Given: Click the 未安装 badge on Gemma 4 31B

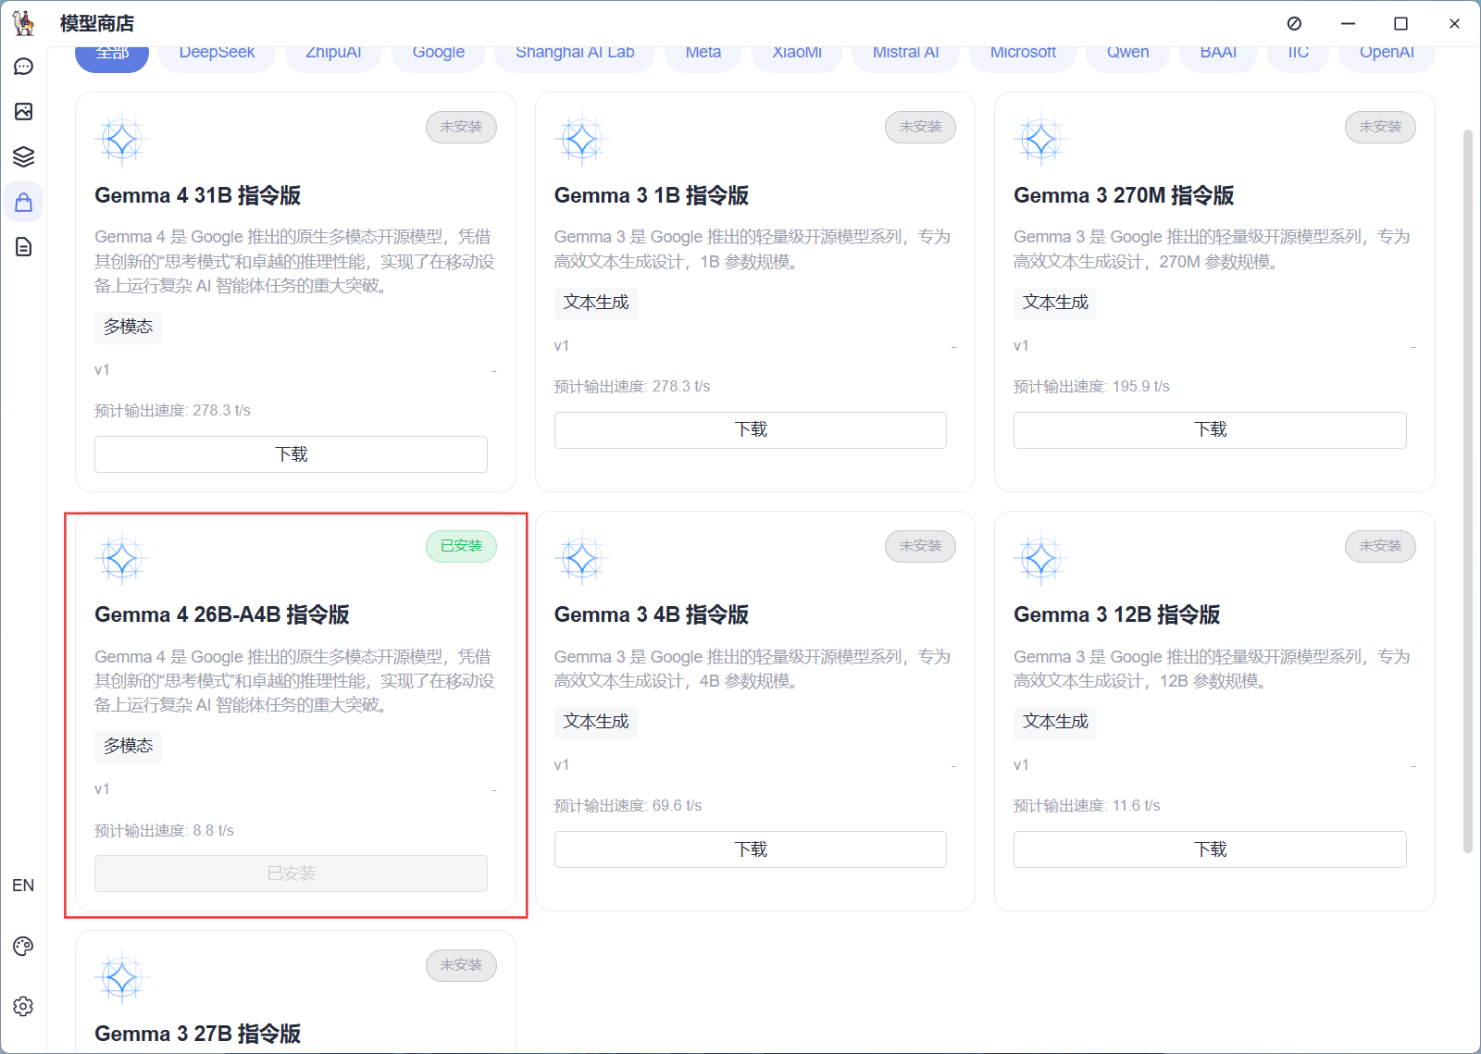Looking at the screenshot, I should click(461, 127).
